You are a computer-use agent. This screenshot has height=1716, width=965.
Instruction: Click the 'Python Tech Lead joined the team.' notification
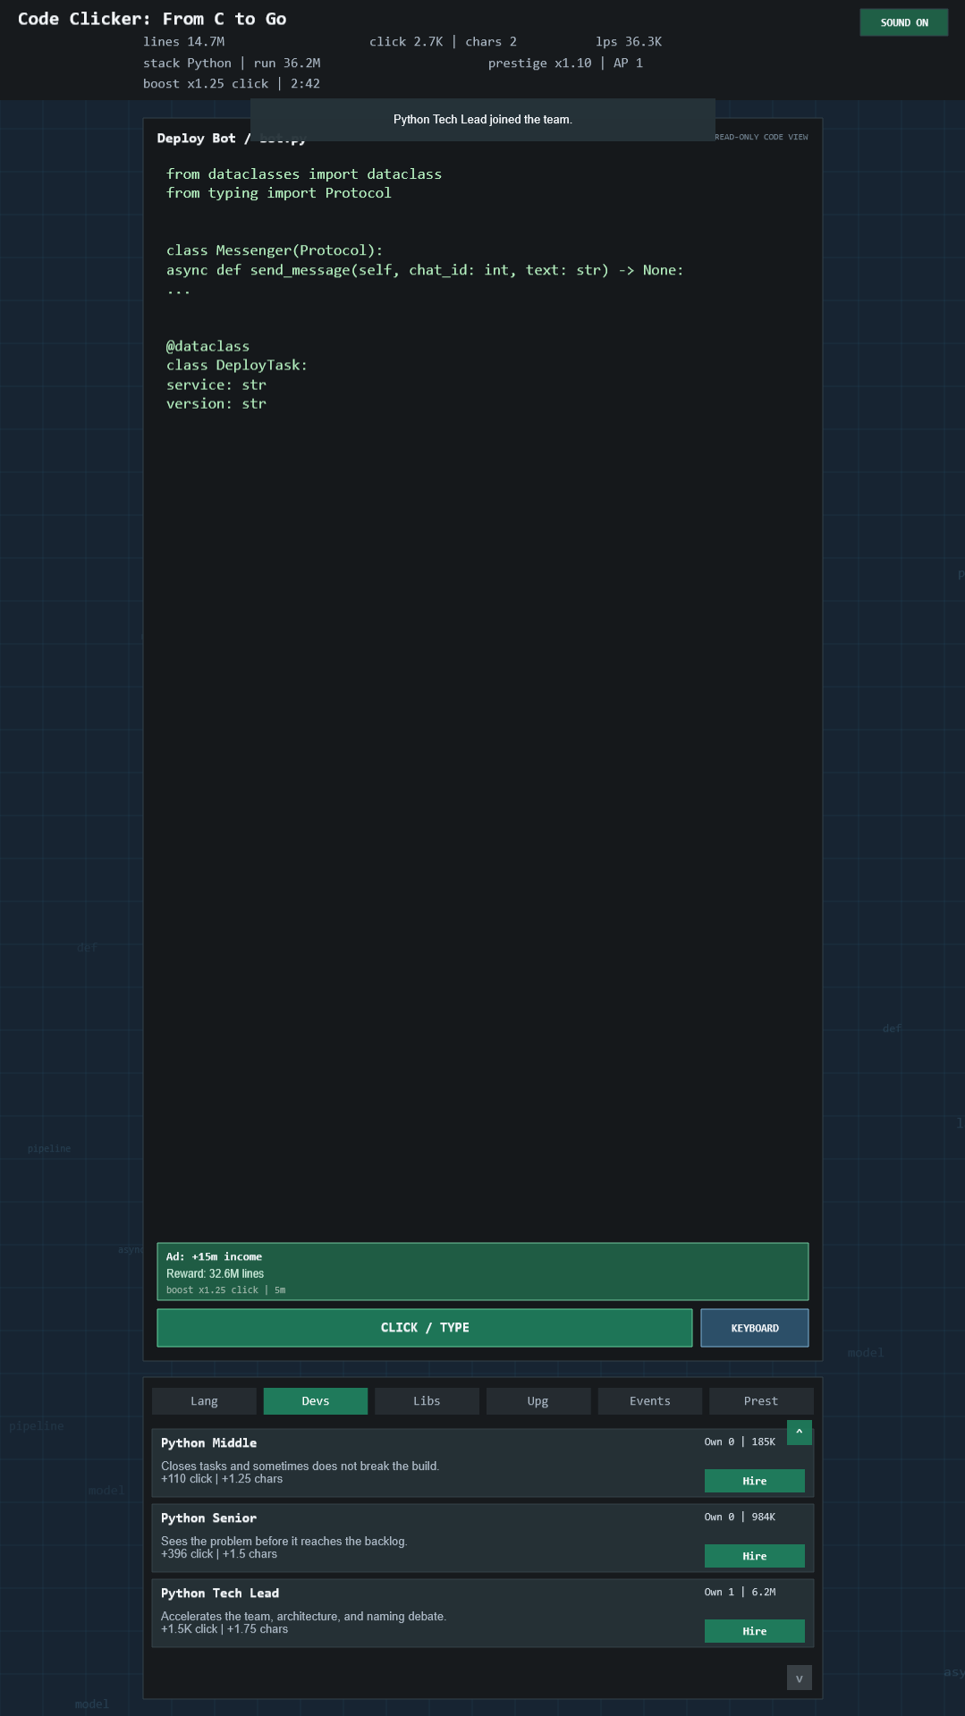[x=483, y=120]
